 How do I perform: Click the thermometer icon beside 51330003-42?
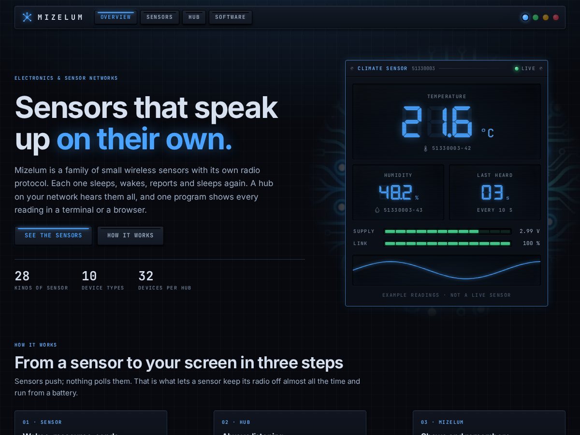426,148
